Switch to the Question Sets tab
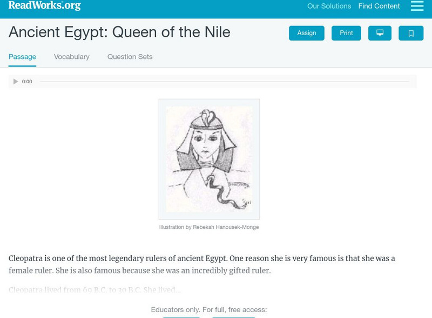 130,57
